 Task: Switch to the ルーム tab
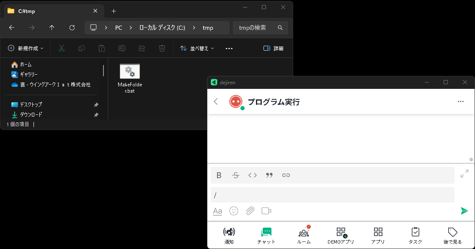coord(304,236)
